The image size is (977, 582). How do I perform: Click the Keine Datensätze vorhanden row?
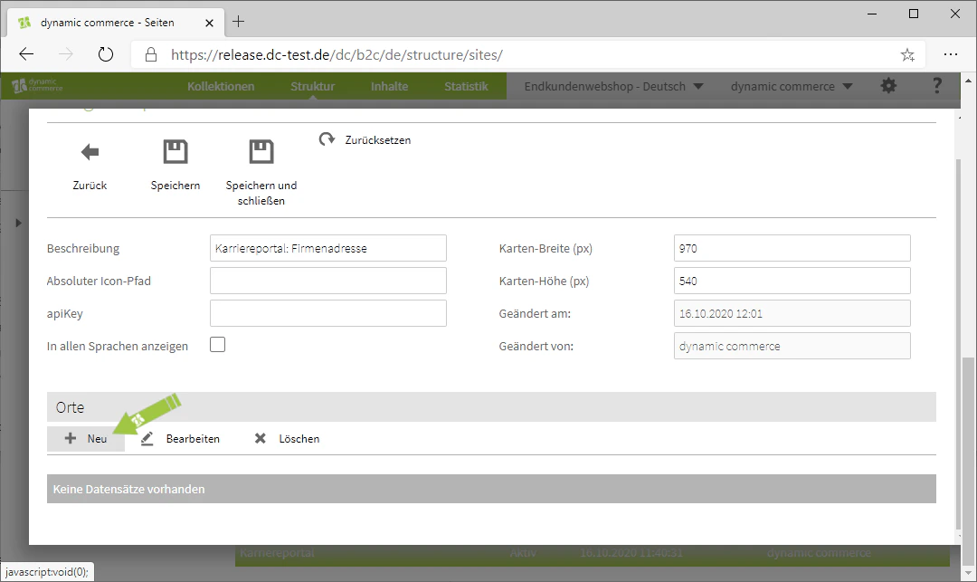click(491, 489)
